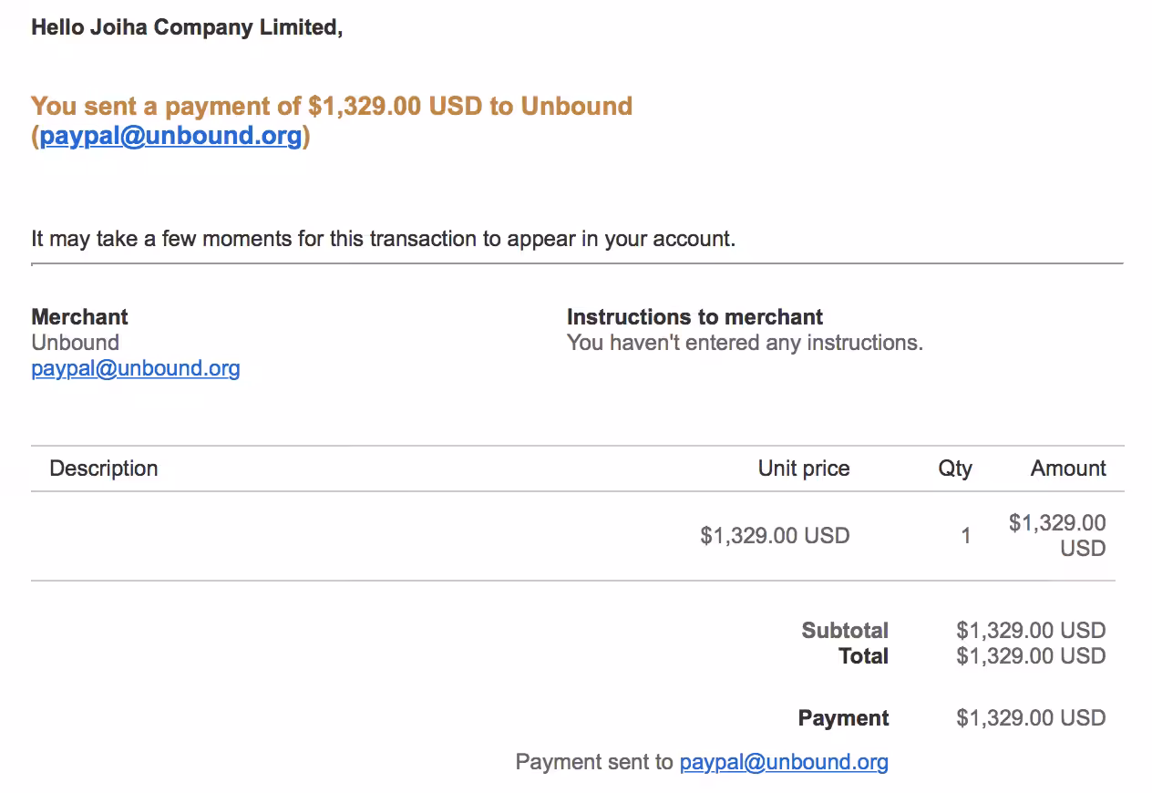Select the 'You sent a payment' orange heading
This screenshot has width=1152, height=793.
(x=332, y=120)
